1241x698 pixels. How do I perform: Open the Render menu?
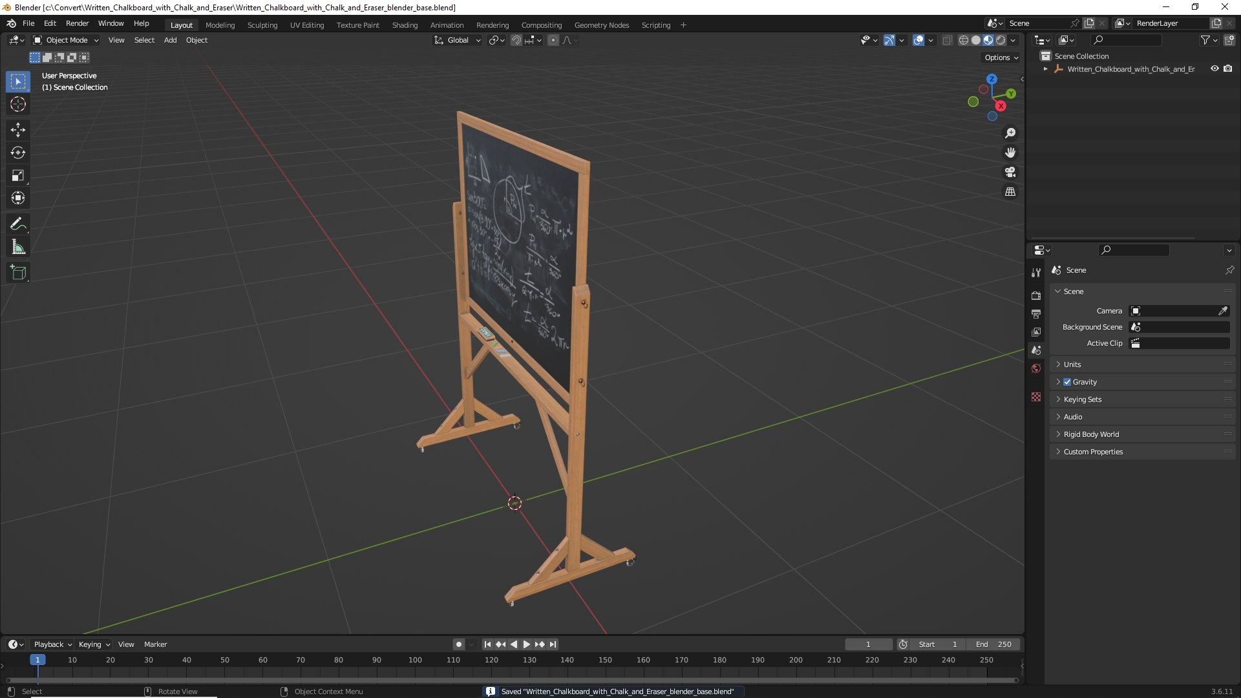[77, 23]
